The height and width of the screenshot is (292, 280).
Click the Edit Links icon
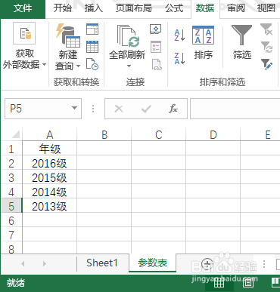(157, 64)
